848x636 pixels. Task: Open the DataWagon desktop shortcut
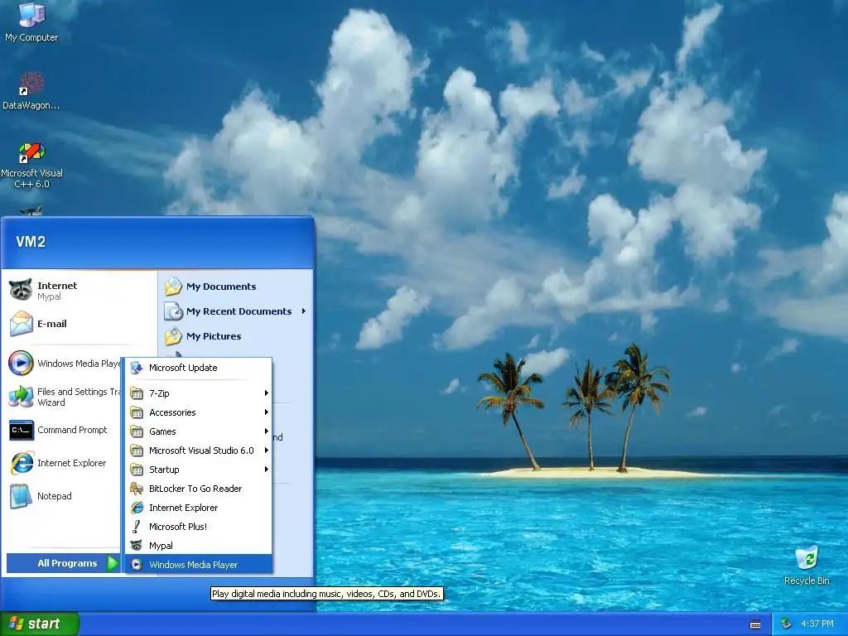point(31,90)
